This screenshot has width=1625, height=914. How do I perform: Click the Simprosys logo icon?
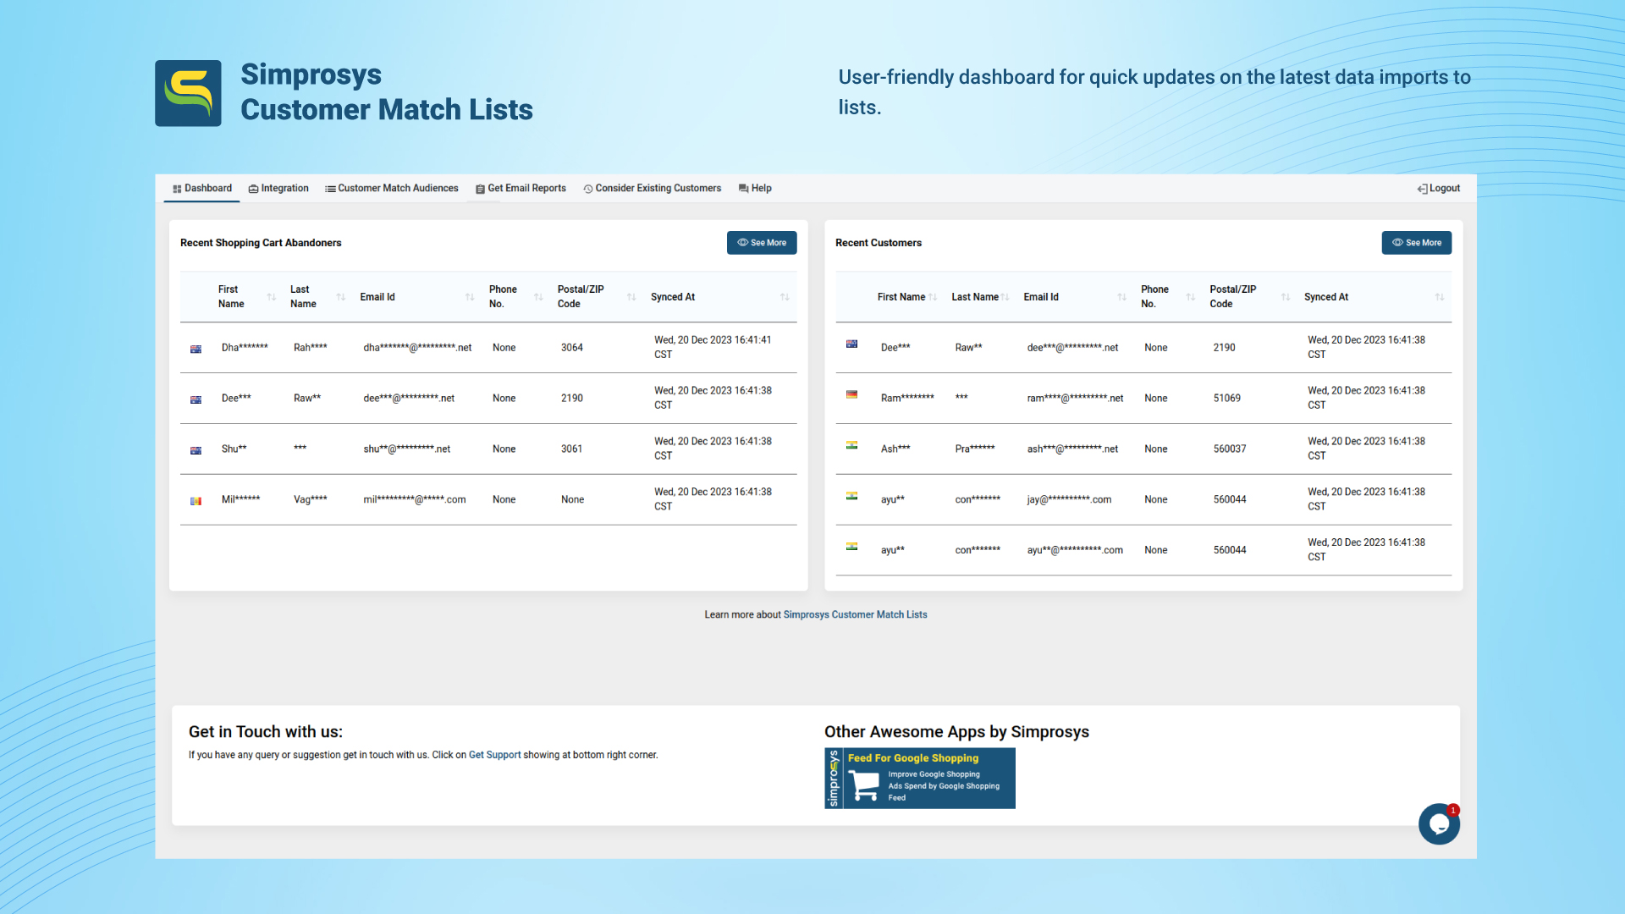pos(188,93)
